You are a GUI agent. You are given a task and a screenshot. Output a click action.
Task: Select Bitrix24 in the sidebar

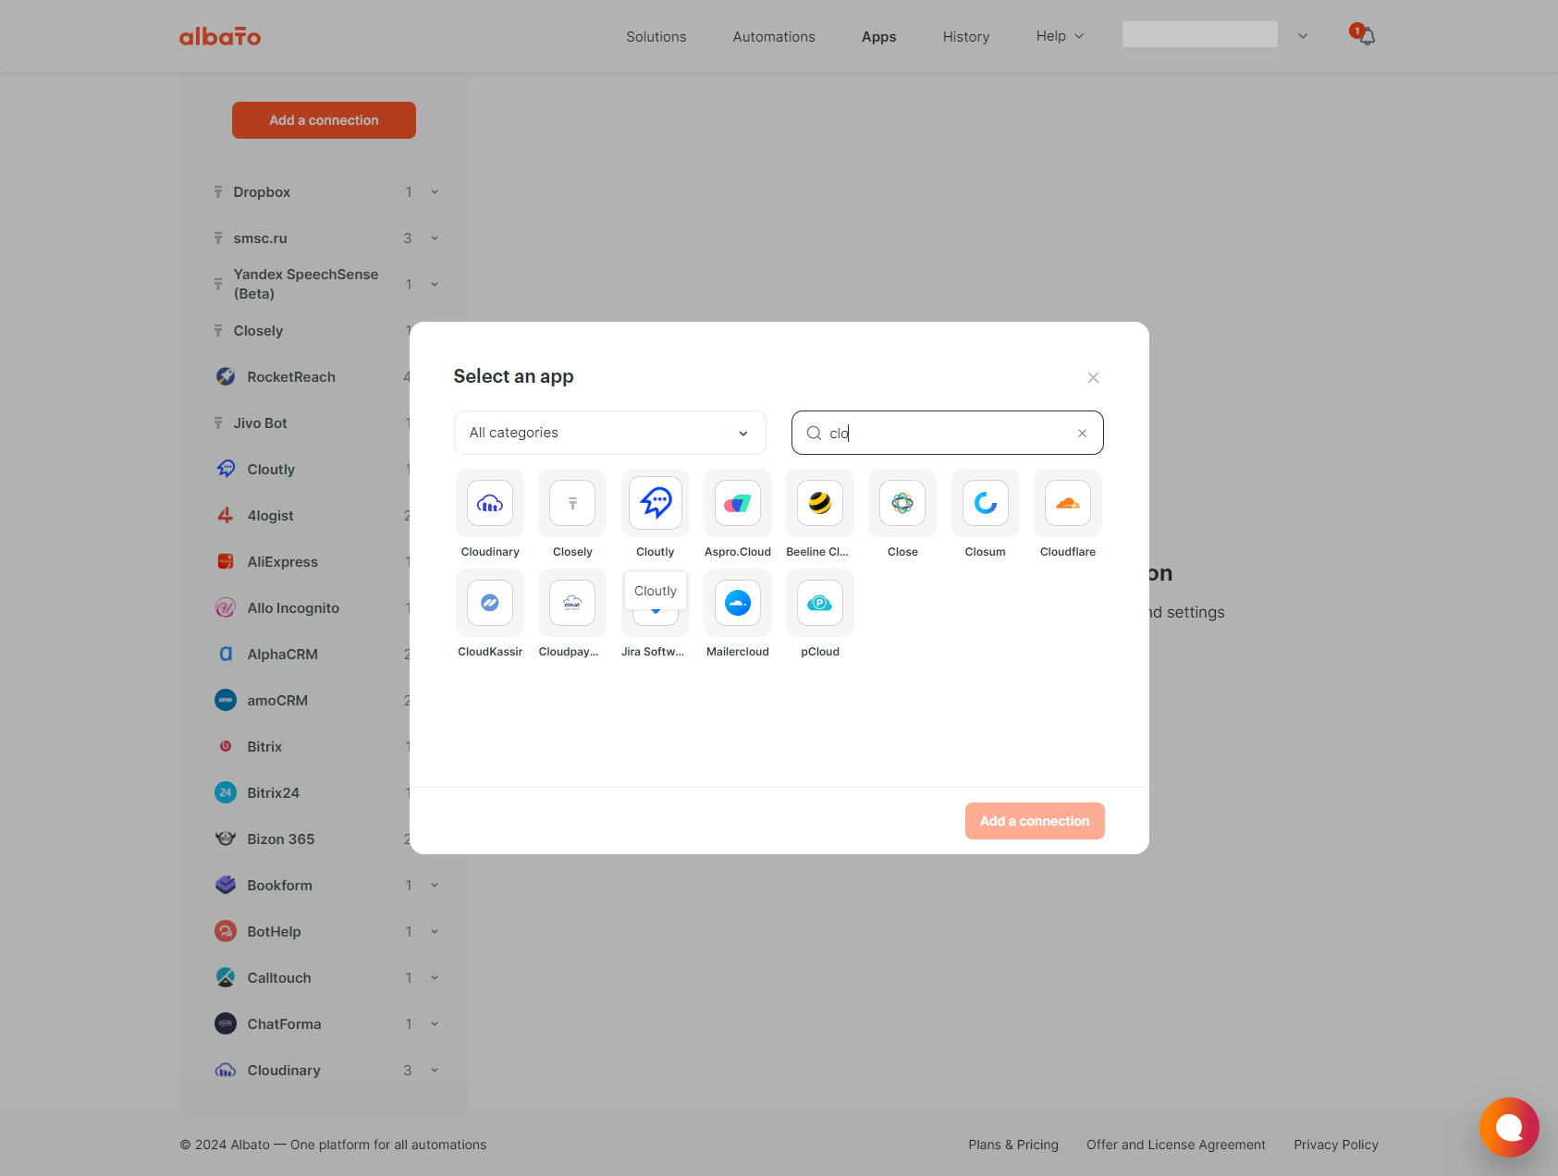273,793
